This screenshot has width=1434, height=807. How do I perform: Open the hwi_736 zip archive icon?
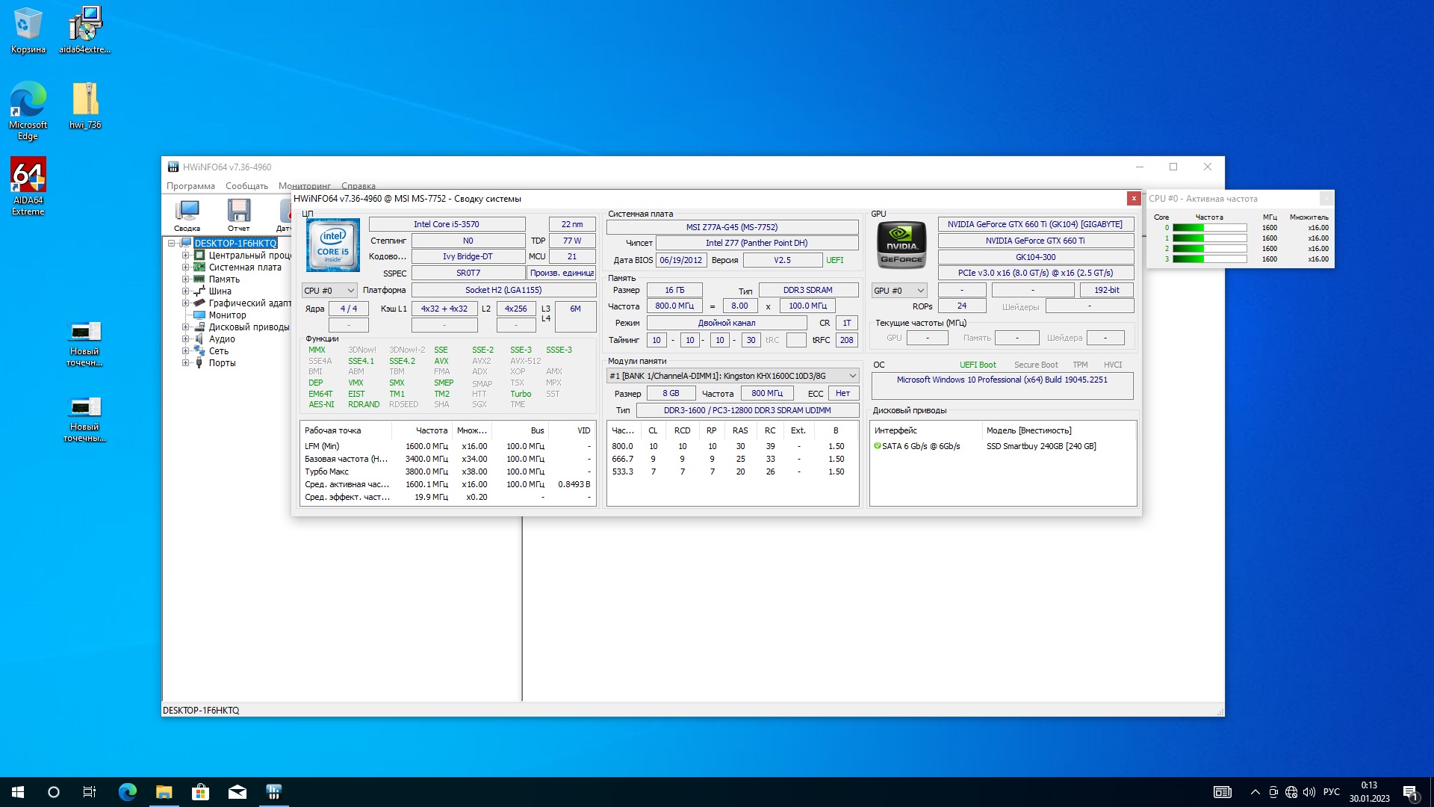[x=85, y=105]
